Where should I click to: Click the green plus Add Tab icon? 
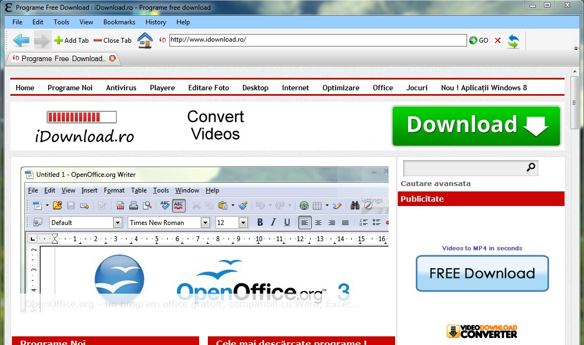[x=58, y=40]
